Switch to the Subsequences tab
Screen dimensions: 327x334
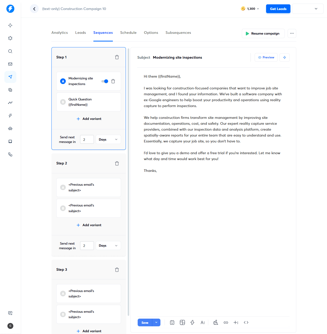(178, 33)
